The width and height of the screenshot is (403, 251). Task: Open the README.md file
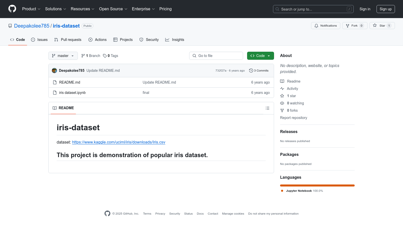[70, 82]
